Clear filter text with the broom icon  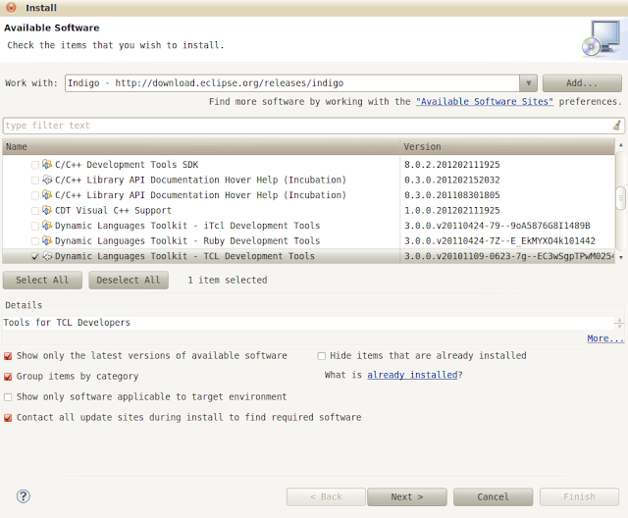click(617, 126)
